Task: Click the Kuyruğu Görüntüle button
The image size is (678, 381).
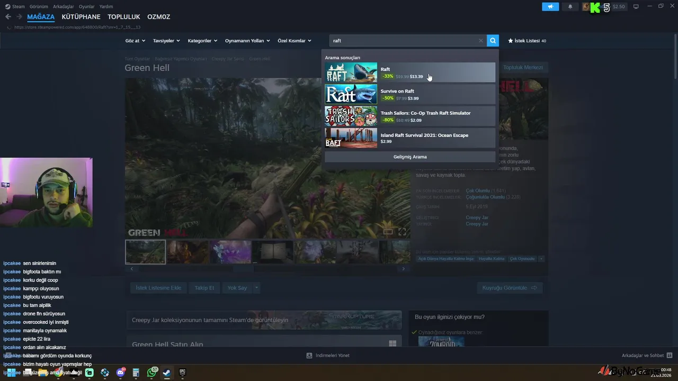Action: pyautogui.click(x=510, y=288)
